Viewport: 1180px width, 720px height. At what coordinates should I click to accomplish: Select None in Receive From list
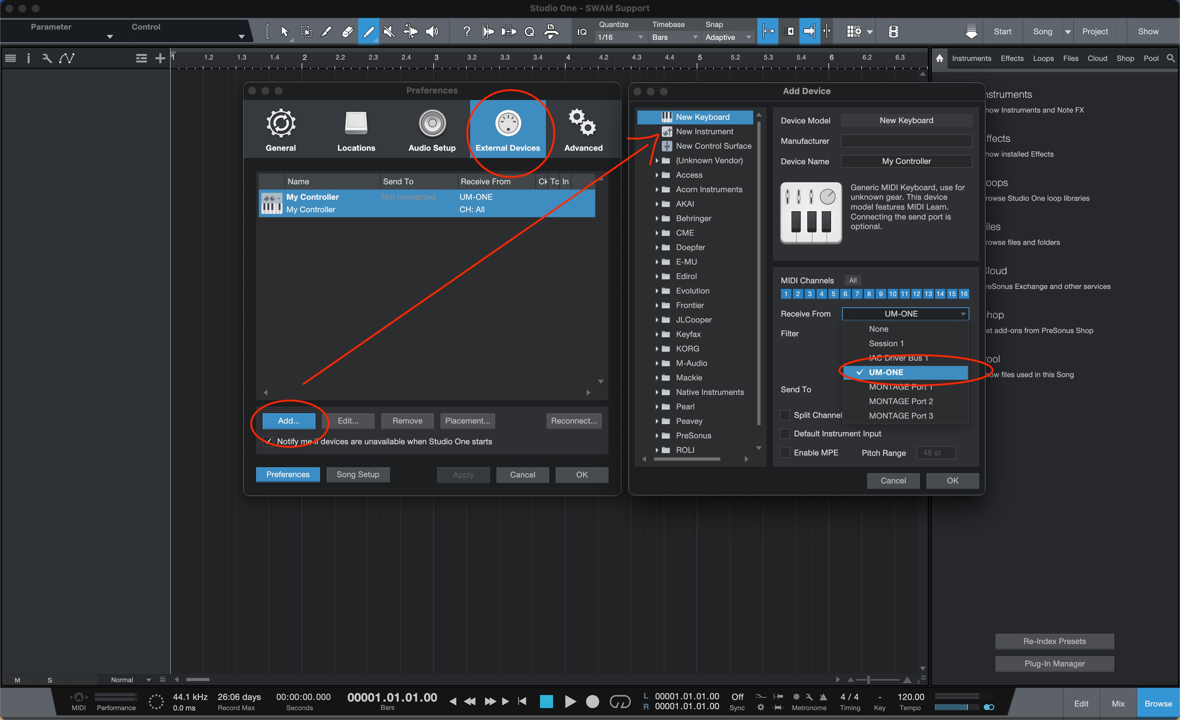coord(905,329)
